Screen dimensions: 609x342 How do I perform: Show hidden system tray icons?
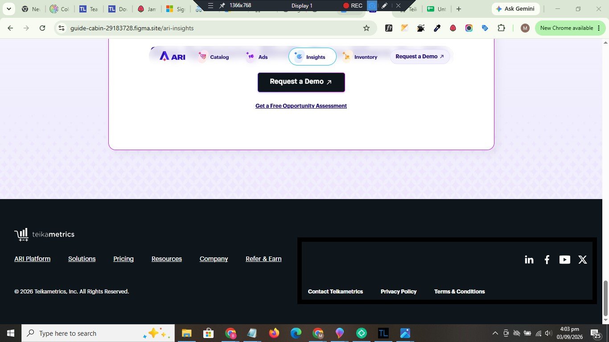click(x=495, y=333)
